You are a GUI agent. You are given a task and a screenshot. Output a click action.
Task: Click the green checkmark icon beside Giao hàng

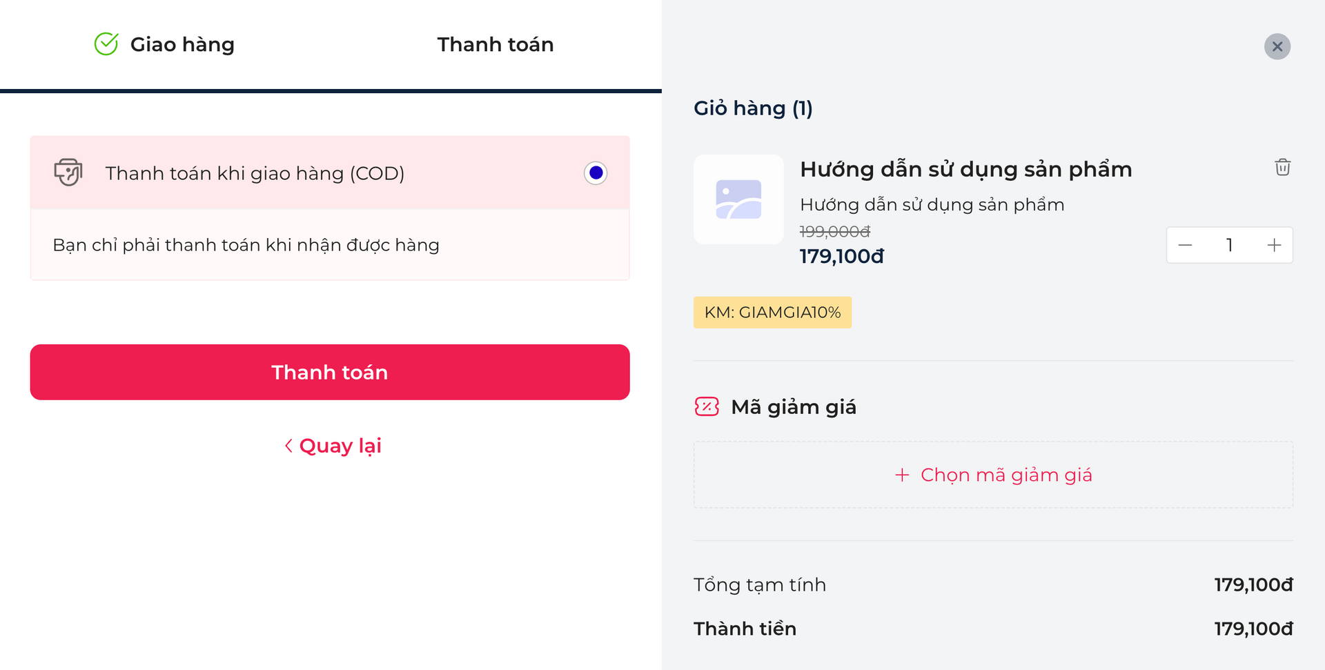click(106, 44)
